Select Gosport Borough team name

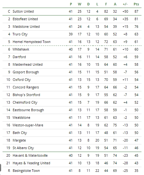pyautogui.click(x=26, y=72)
